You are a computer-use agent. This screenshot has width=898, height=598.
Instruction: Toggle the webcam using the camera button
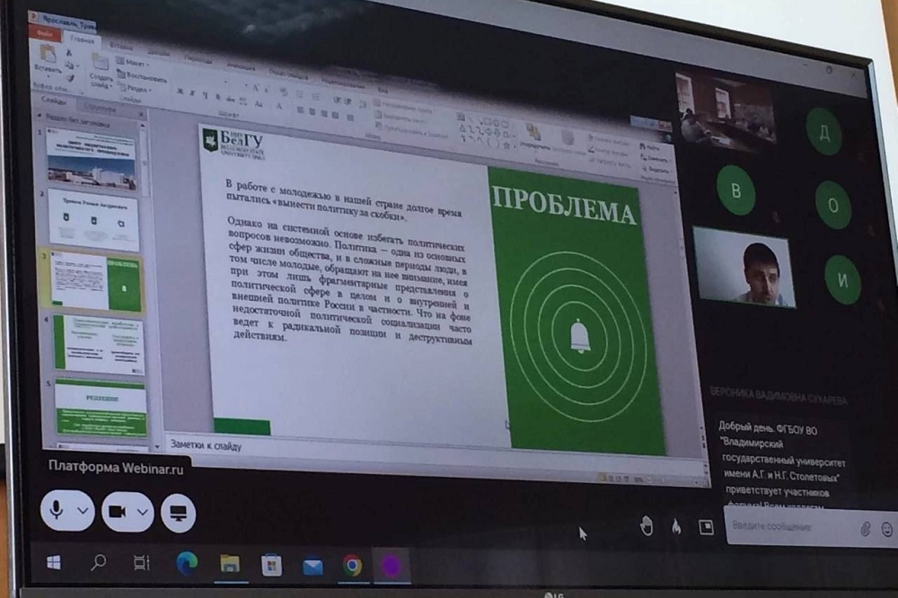point(117,511)
